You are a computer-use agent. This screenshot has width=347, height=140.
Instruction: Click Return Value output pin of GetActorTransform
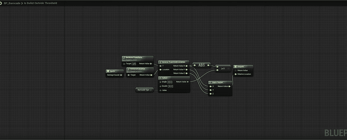151,63
